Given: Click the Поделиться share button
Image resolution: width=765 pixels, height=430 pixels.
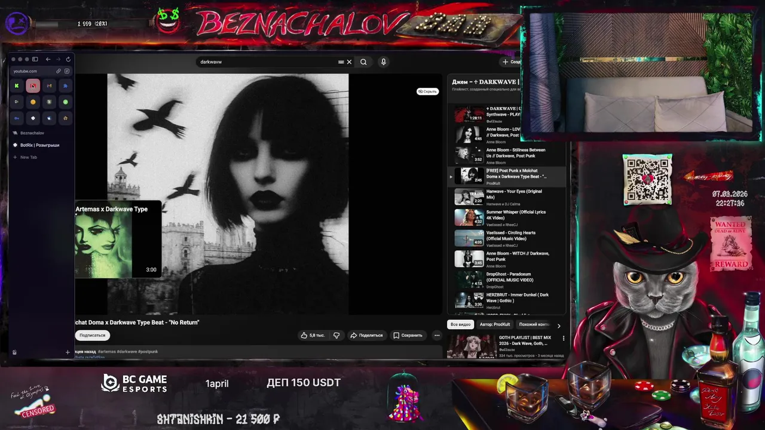Looking at the screenshot, I should tap(366, 336).
